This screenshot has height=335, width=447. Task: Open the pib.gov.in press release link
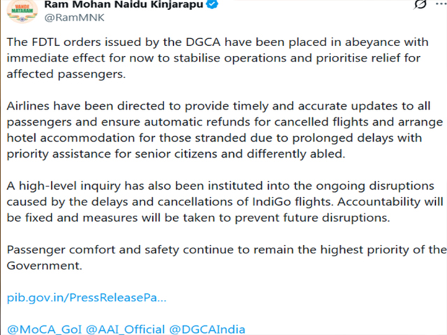[87, 297]
